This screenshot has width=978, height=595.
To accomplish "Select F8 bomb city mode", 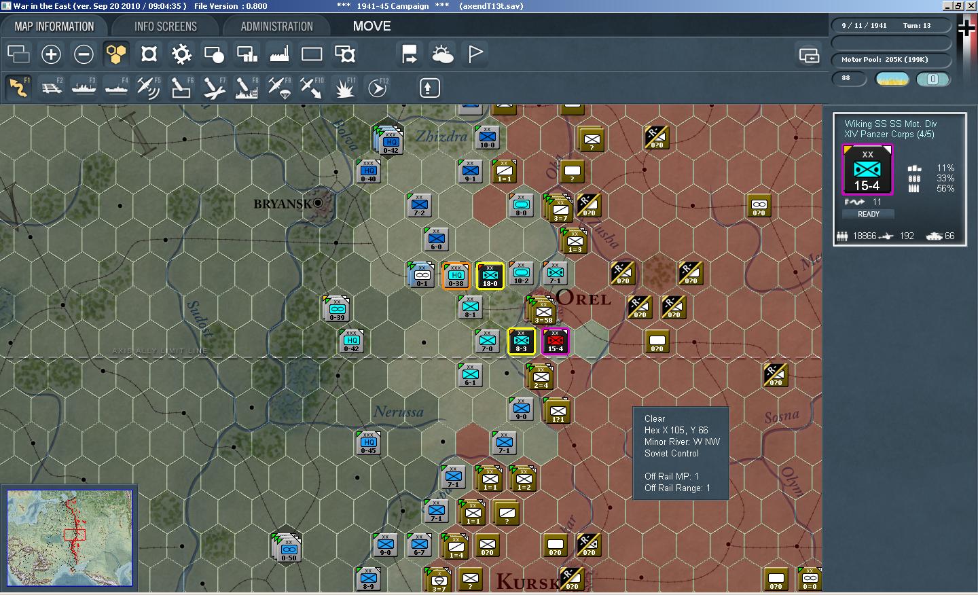I will (x=247, y=87).
